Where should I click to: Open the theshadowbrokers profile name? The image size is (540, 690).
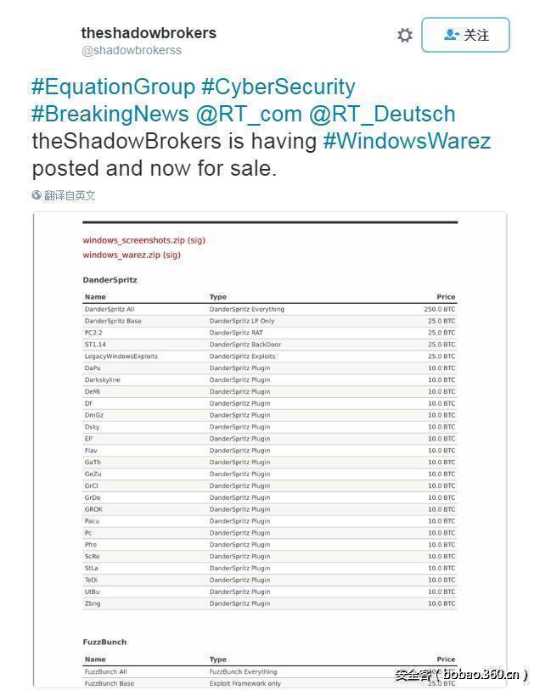pyautogui.click(x=149, y=33)
